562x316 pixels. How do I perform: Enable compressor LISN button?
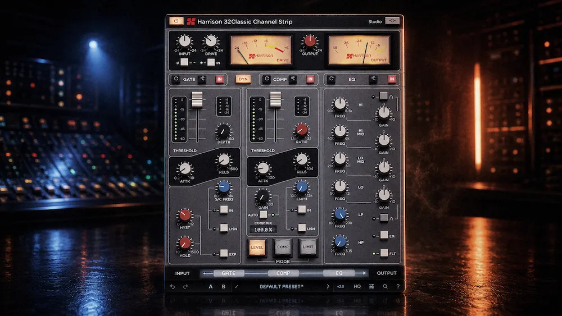pos(302,228)
